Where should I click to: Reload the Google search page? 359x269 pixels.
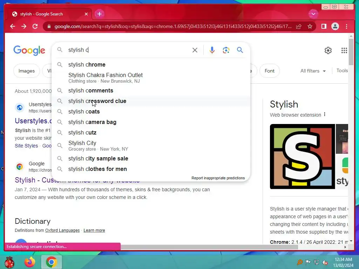tap(35, 26)
